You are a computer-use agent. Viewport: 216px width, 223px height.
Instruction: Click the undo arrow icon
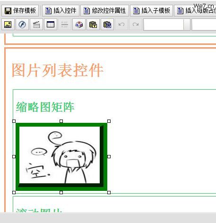point(121,25)
